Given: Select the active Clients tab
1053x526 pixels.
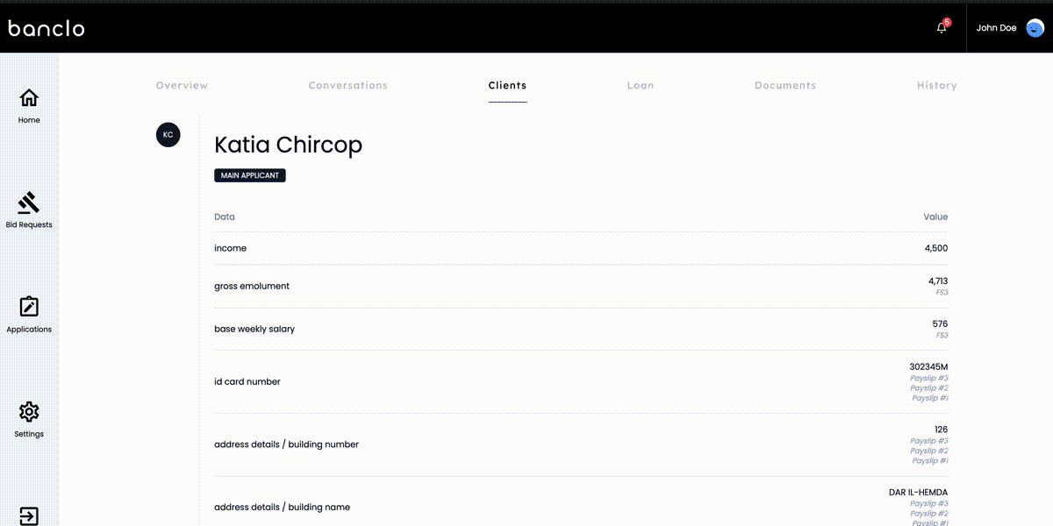Looking at the screenshot, I should coord(507,85).
